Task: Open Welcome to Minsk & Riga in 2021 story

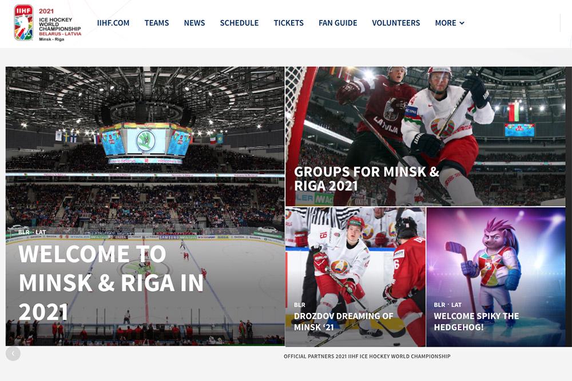Action: click(x=111, y=283)
